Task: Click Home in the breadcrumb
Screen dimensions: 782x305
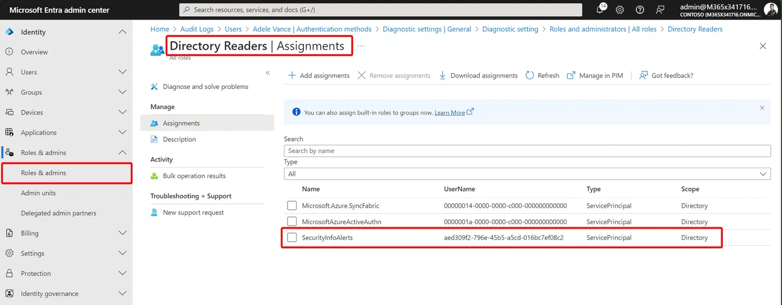Action: click(x=160, y=29)
